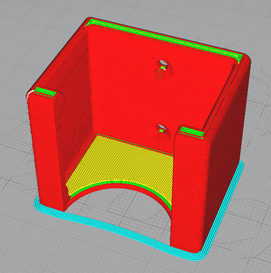Select the upper screw hole in the back wall
The width and height of the screenshot is (271, 273).
tap(163, 63)
